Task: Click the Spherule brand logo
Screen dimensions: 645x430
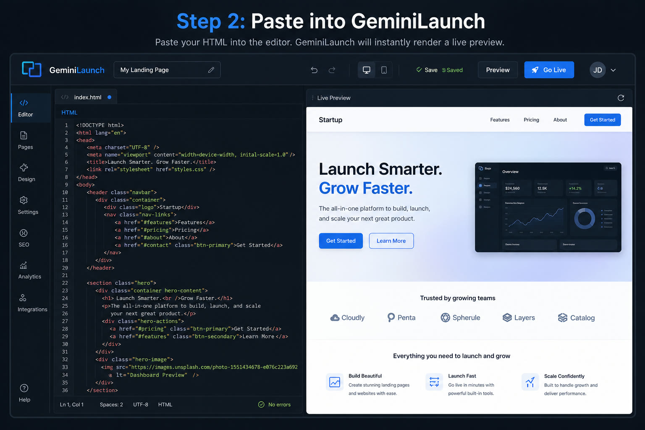Action: 460,317
